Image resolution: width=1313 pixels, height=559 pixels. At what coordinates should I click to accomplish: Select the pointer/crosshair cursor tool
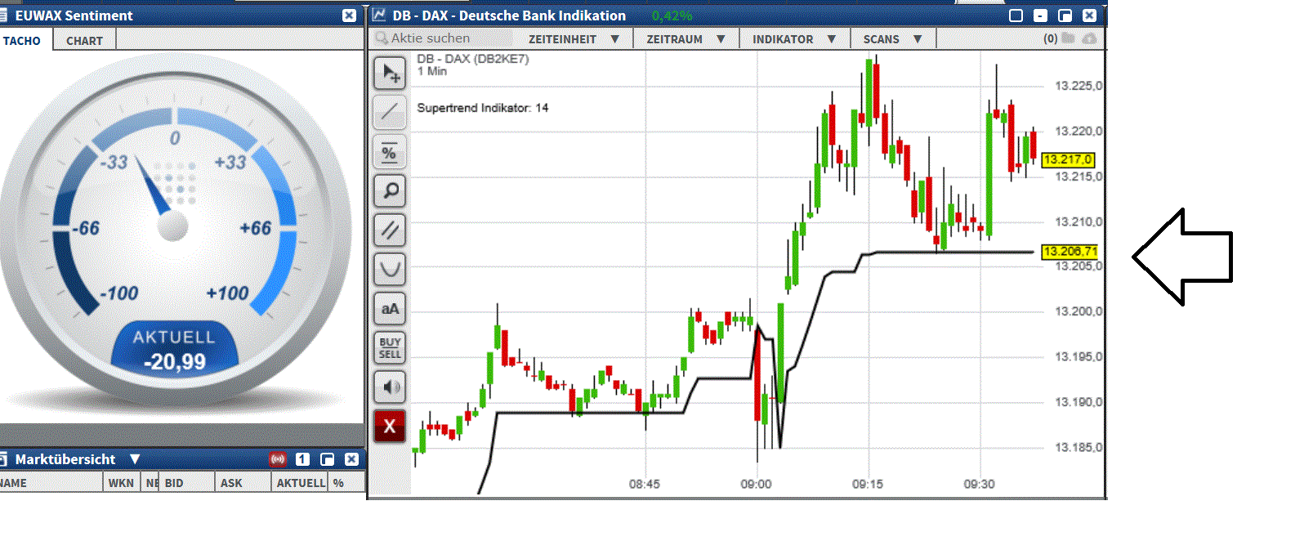390,74
